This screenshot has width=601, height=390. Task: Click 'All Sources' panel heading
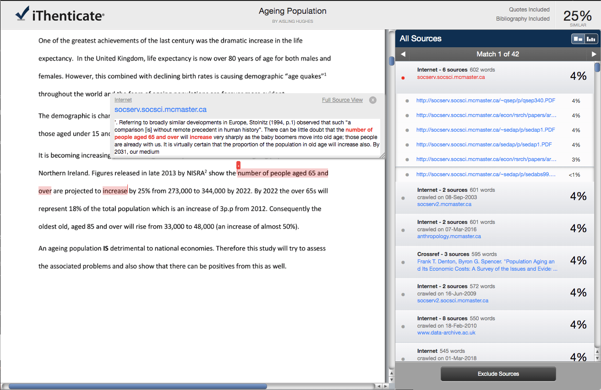coord(421,39)
